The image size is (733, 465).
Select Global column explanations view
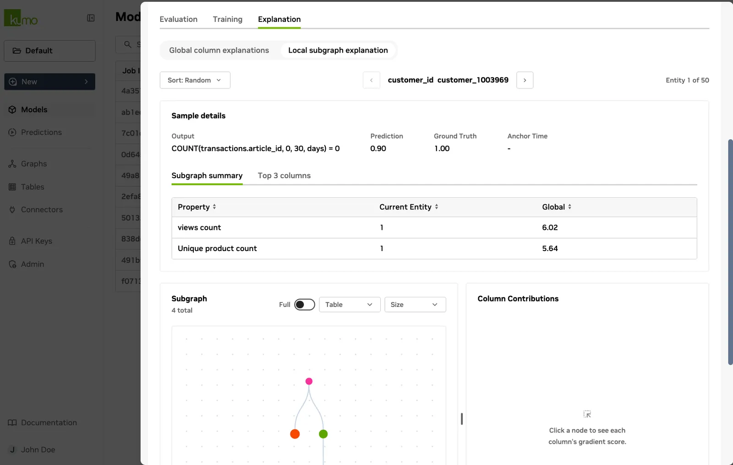tap(219, 50)
